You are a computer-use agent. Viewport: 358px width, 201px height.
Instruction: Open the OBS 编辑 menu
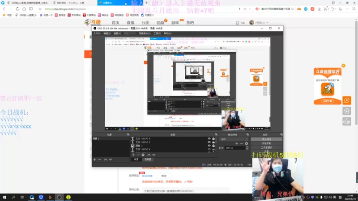(107, 33)
